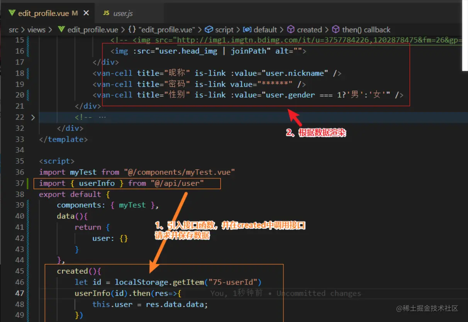Image resolution: width=468 pixels, height=322 pixels.
Task: Click 'views' in the breadcrumb
Action: coord(36,30)
